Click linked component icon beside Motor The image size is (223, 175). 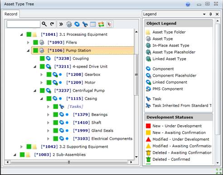55,83
